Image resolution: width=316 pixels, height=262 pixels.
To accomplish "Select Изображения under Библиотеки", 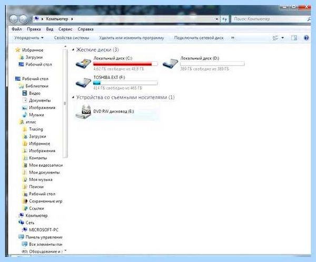I will point(42,108).
